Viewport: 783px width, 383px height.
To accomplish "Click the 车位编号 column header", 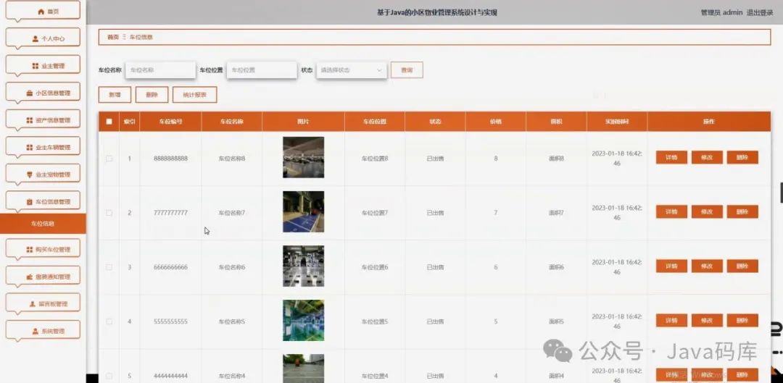I will pos(171,122).
